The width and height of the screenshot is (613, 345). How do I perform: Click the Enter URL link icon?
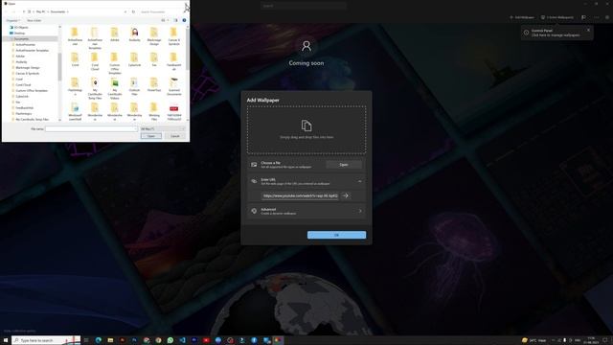[254, 181]
